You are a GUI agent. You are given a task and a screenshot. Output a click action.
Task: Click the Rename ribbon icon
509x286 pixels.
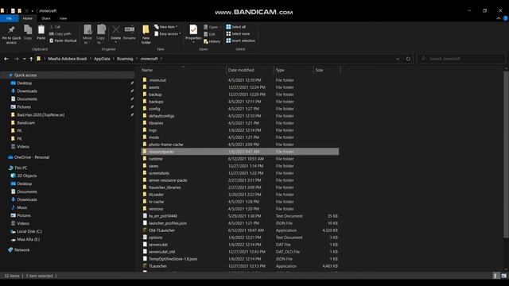point(129,33)
